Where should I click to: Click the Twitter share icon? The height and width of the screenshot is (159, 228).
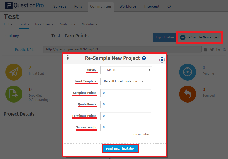point(212,50)
